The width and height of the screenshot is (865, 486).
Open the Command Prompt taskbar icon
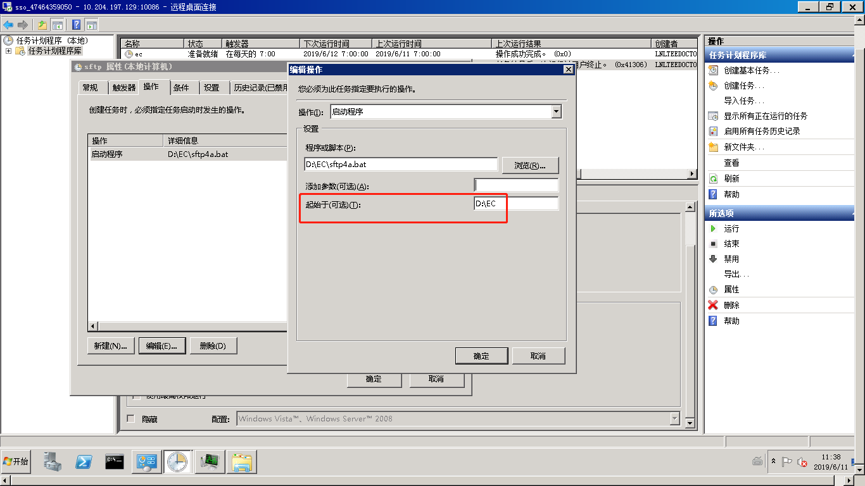[x=115, y=462]
